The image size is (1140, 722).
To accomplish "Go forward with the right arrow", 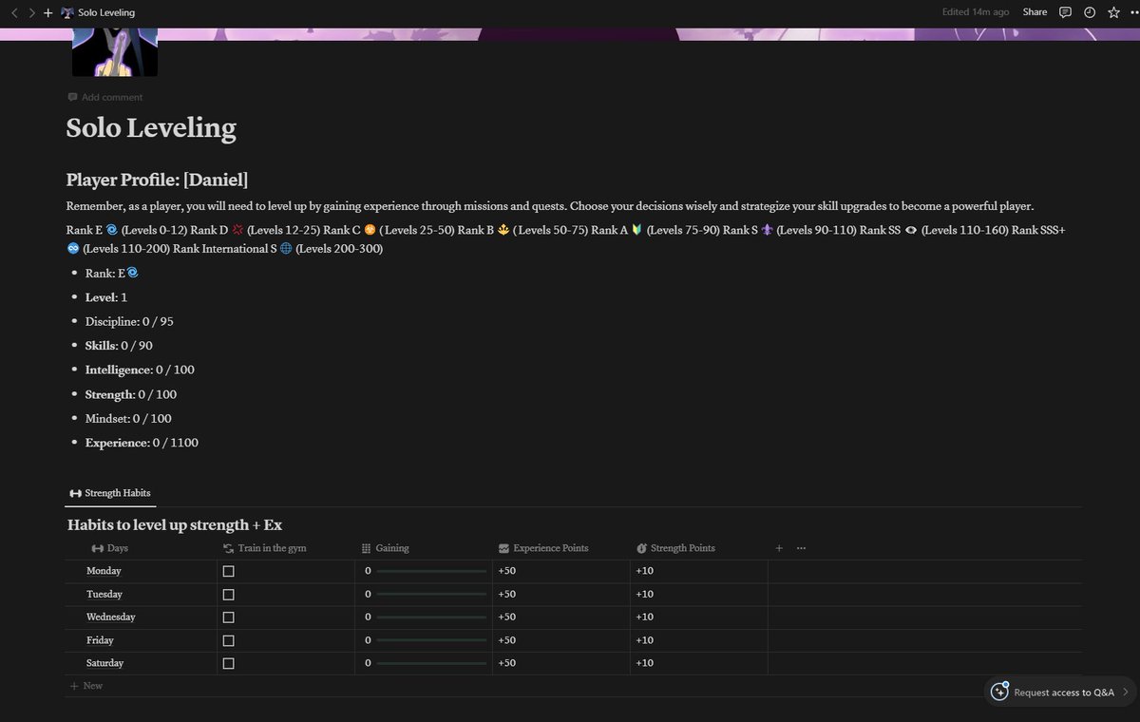I will (31, 12).
